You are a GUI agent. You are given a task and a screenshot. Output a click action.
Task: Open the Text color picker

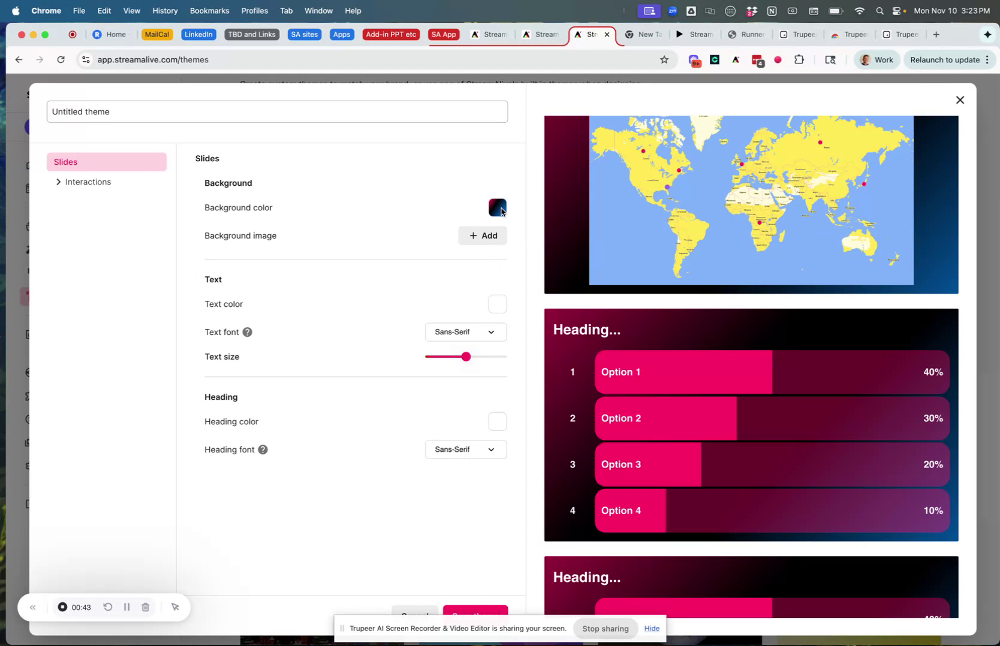497,304
